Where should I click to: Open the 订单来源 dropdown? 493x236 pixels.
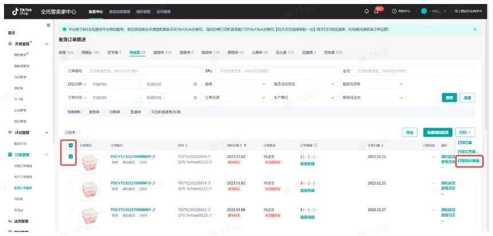click(235, 98)
